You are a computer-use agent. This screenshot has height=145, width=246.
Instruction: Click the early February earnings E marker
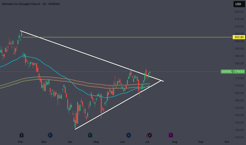point(21,135)
